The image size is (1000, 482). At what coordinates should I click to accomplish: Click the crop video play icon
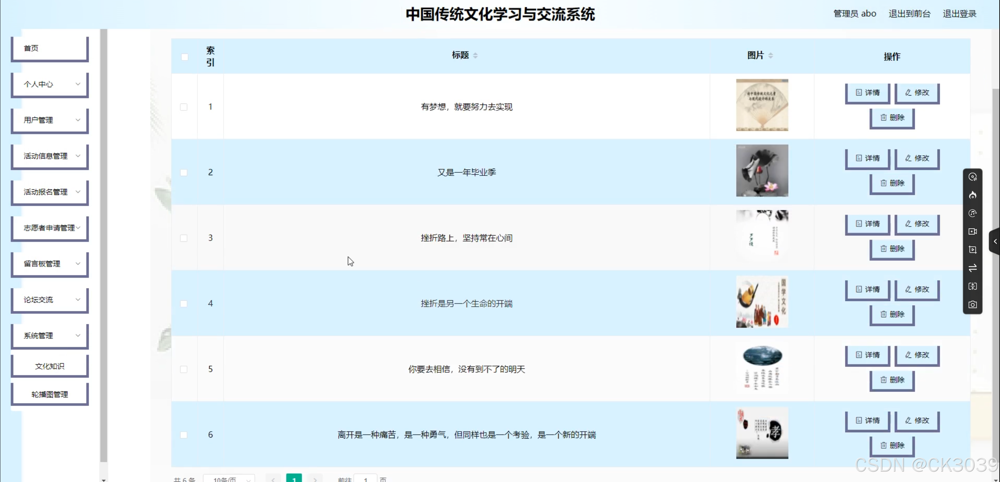click(973, 250)
